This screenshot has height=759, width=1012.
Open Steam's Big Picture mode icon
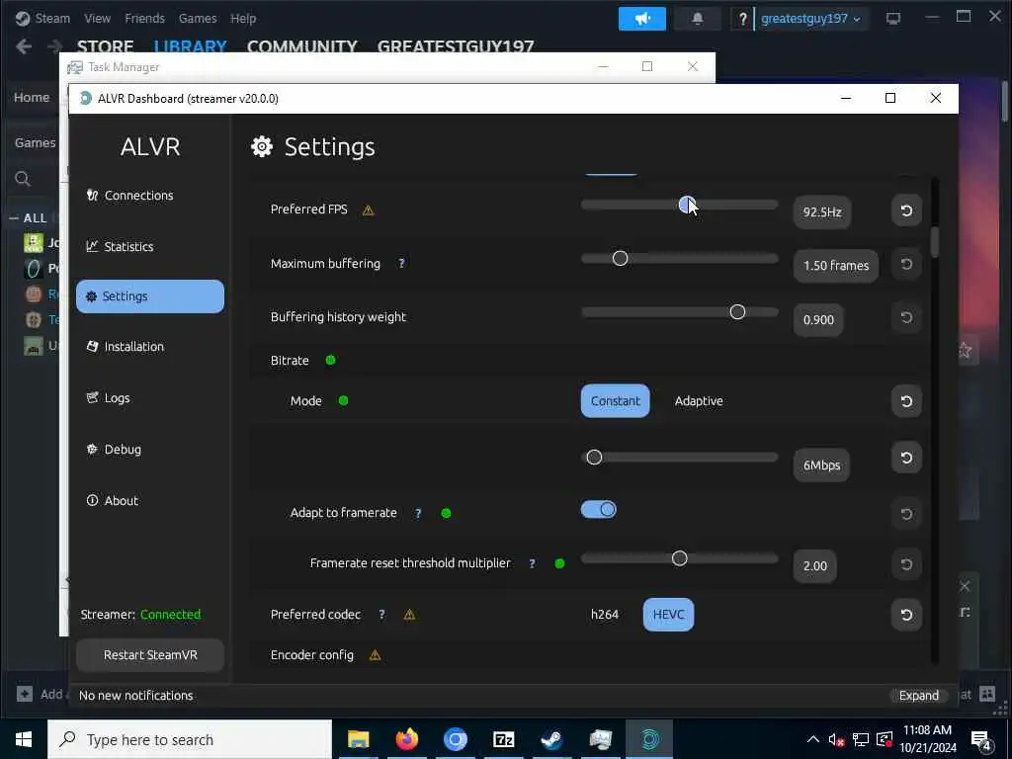[x=893, y=19]
